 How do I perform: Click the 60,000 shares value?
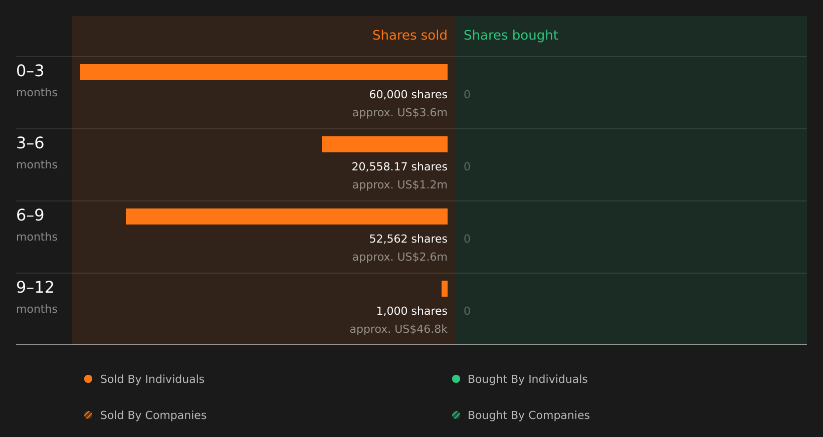408,94
